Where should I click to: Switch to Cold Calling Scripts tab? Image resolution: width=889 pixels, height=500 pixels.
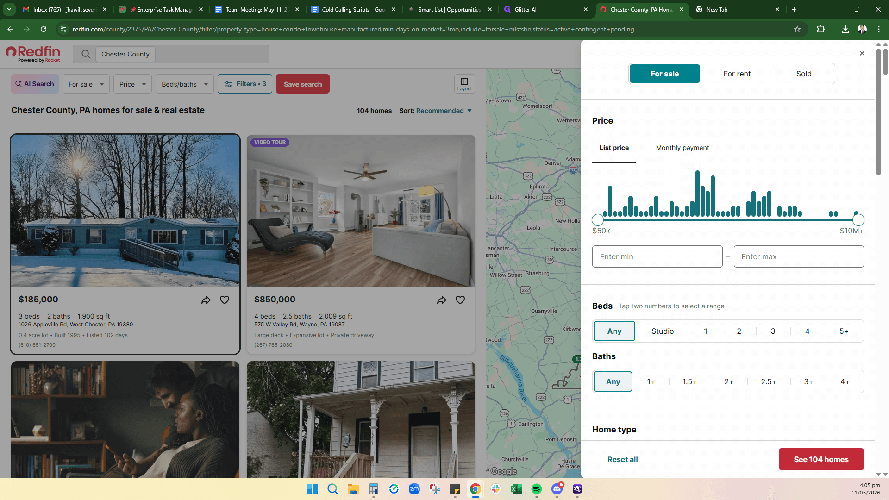(x=353, y=9)
